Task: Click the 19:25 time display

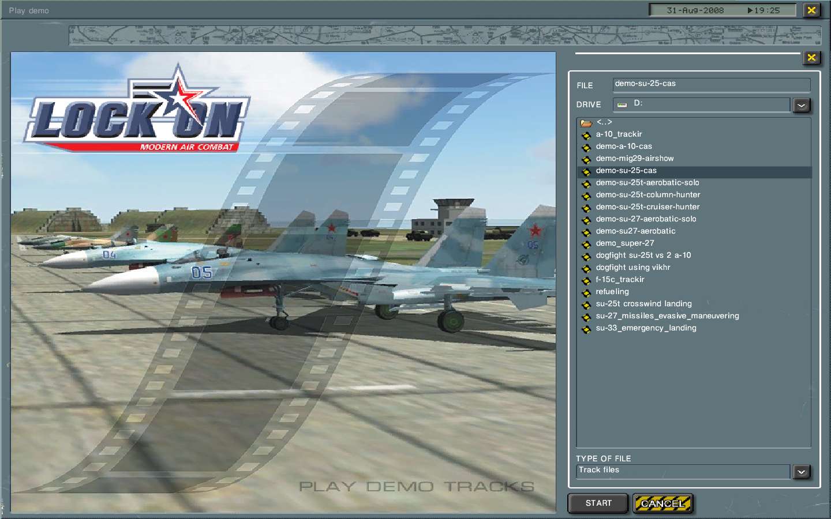Action: coord(763,10)
